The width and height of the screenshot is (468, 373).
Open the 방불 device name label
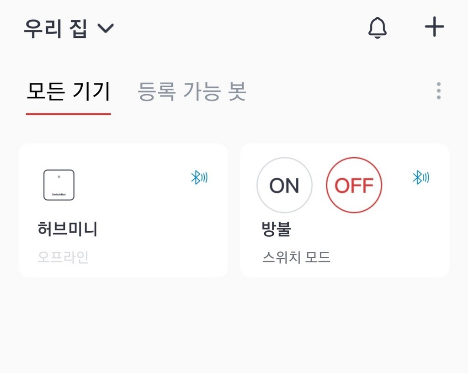click(277, 229)
